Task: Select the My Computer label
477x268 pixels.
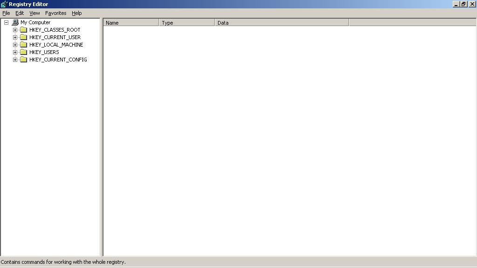Action: (x=35, y=22)
